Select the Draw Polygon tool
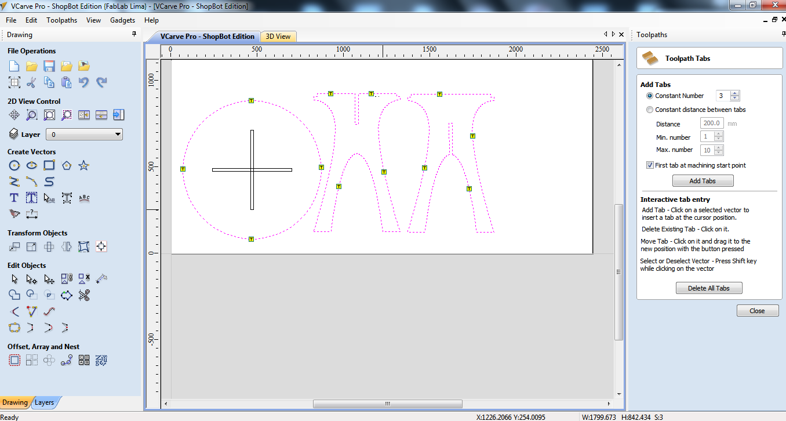Image resolution: width=786 pixels, height=421 pixels. 67,166
